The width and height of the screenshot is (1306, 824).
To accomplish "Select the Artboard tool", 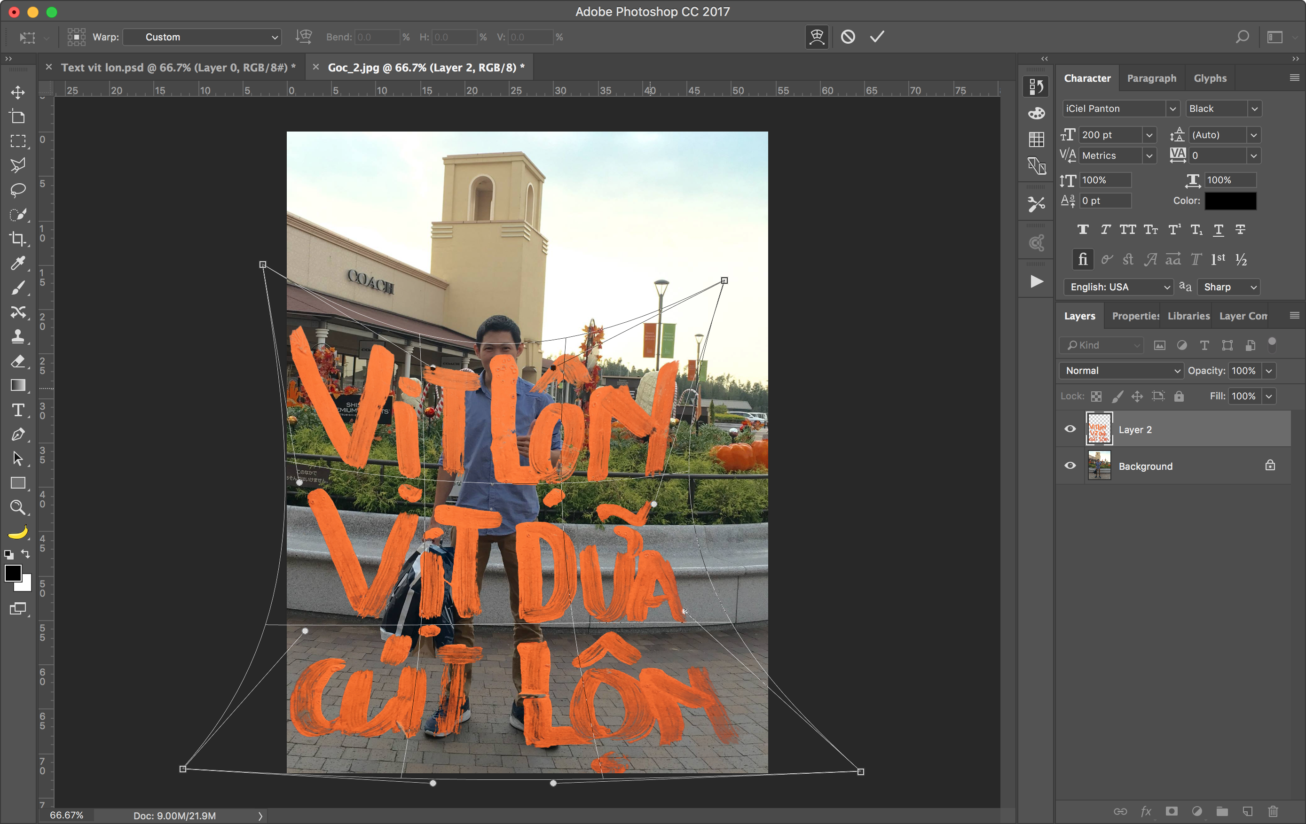I will point(18,117).
